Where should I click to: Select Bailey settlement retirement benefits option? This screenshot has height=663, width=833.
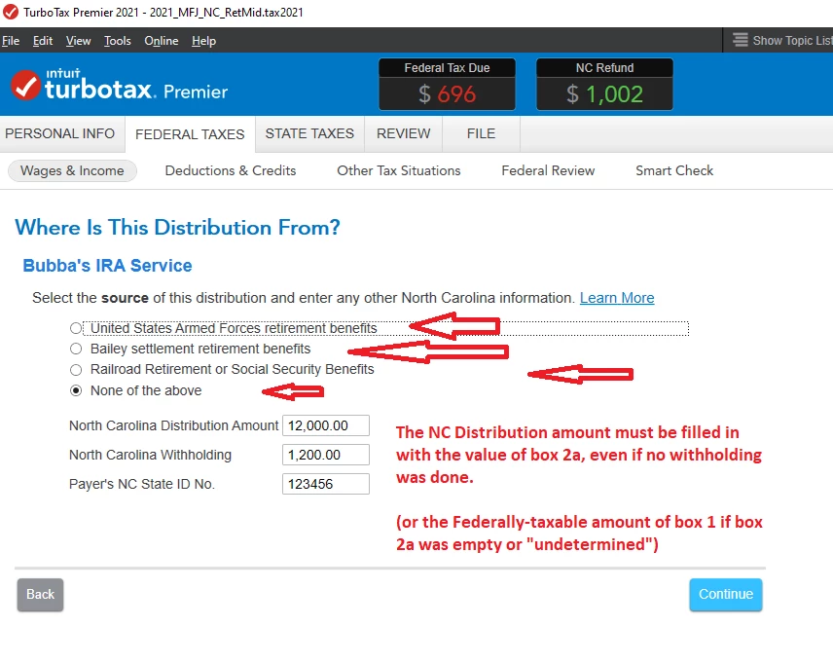pos(76,349)
